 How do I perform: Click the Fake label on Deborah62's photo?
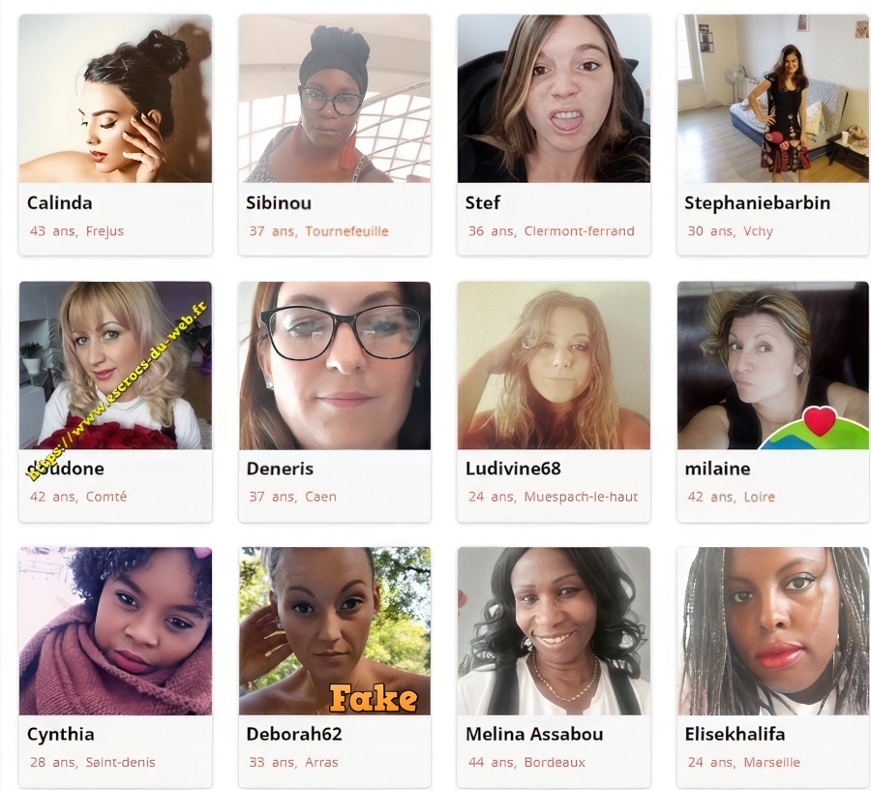(374, 698)
